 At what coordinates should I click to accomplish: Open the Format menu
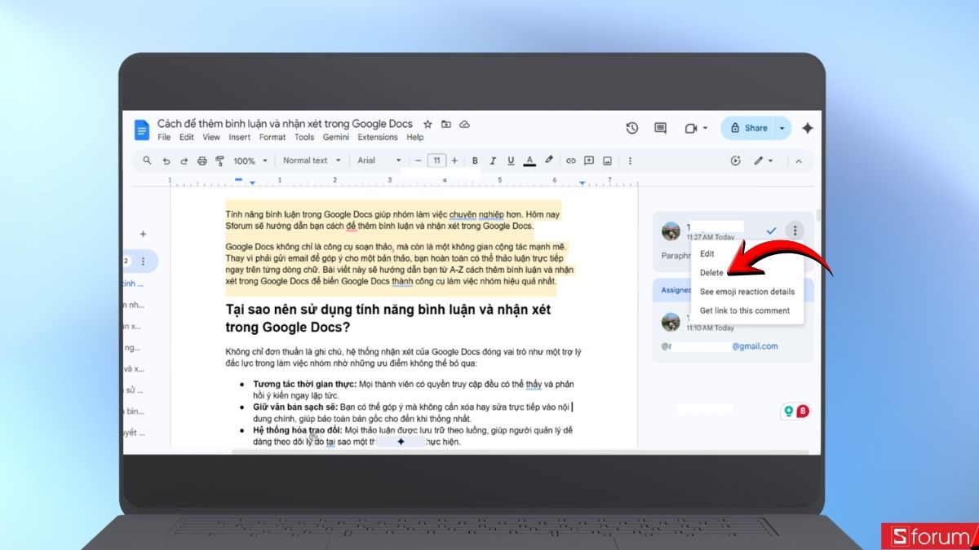[x=272, y=138]
